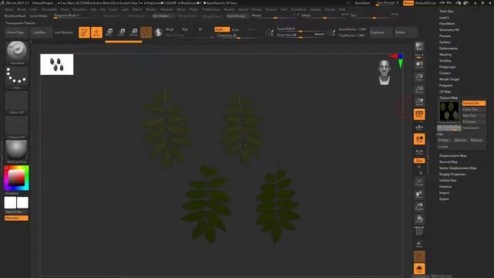Open the Zplugin menu
This screenshot has height=278, width=494.
[x=316, y=9]
